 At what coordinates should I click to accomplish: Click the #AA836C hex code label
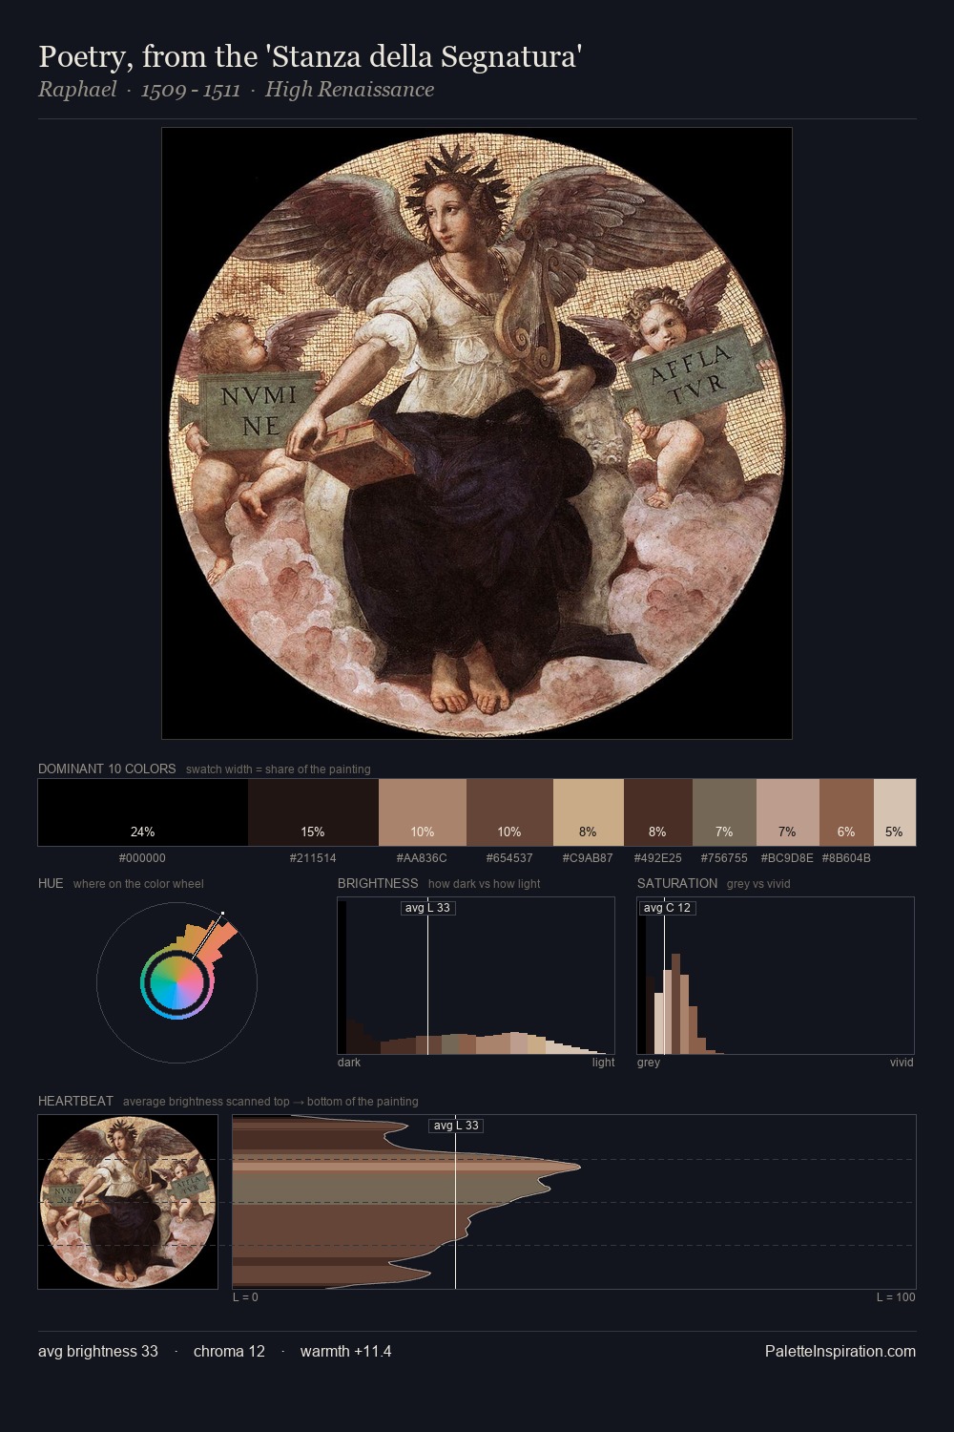click(x=423, y=858)
